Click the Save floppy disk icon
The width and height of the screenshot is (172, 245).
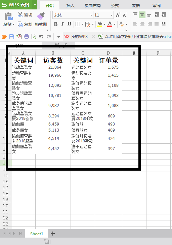[x=12, y=37]
